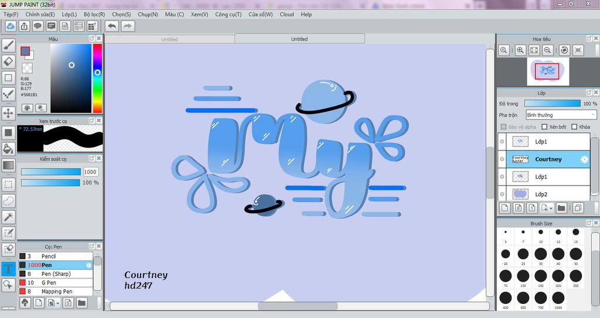Screen dimensions: 600x318
Task: Open the add layer dropdown arrow
Action: [551, 208]
